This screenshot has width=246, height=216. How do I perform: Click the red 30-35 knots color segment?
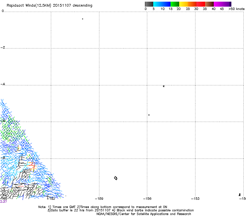(x=201, y=4)
